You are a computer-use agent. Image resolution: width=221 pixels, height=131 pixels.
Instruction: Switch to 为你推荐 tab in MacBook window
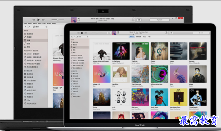[x=138, y=37]
